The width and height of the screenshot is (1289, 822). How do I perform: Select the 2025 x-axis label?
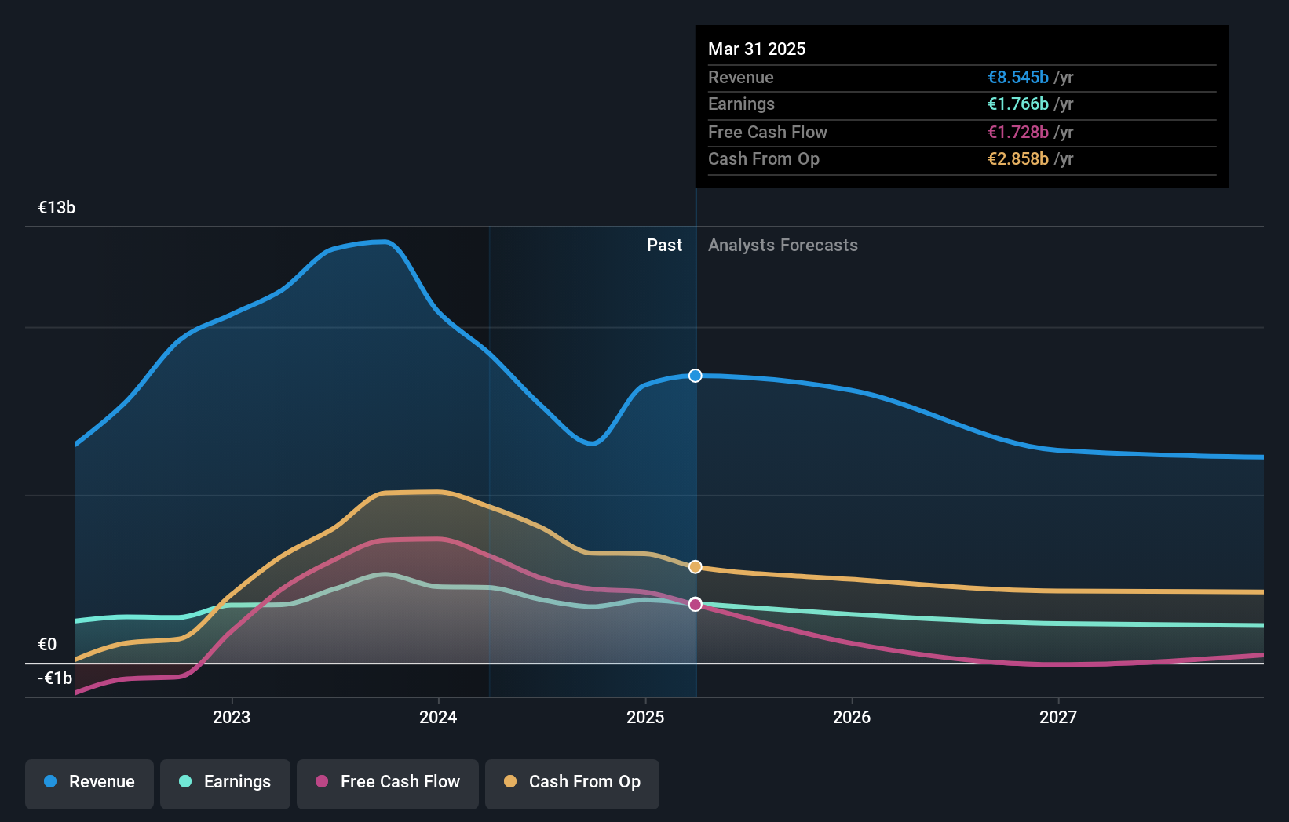[645, 717]
